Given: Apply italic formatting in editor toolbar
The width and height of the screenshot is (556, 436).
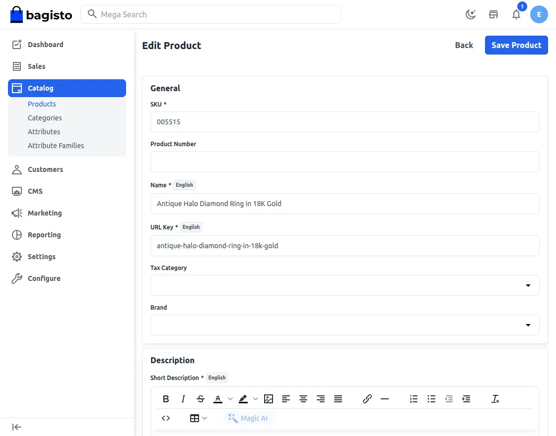Looking at the screenshot, I should pyautogui.click(x=183, y=399).
